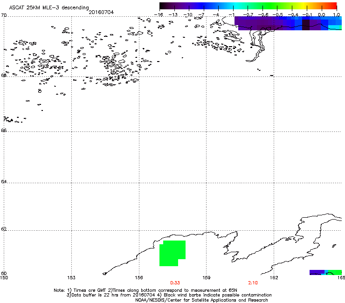345x303 pixels.
Task: Click the purple data swath near 70N
Action: click(288, 23)
